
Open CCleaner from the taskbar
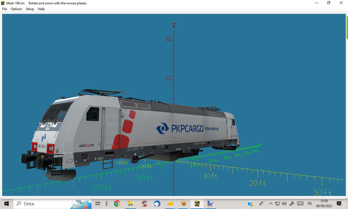(x=144, y=204)
